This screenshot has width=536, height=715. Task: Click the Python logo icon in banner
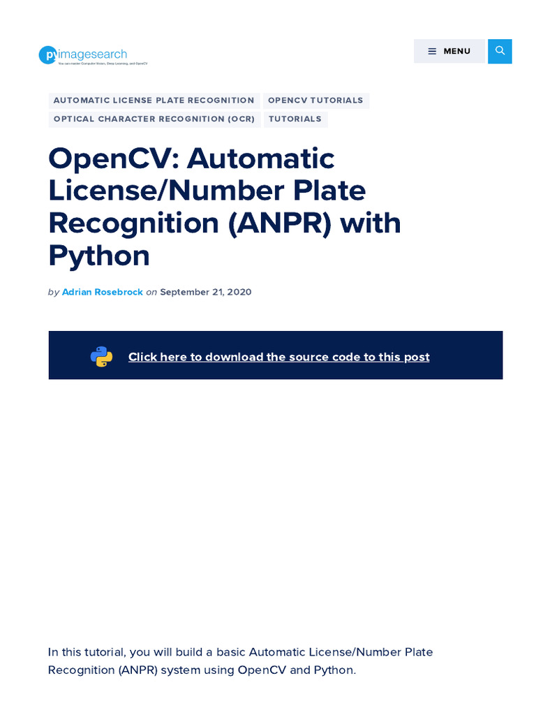(101, 357)
